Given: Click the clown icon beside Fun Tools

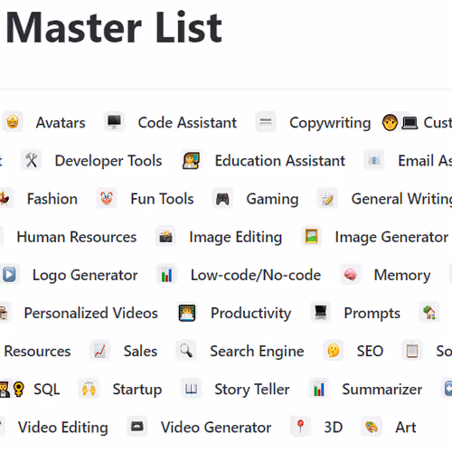Looking at the screenshot, I should (107, 198).
